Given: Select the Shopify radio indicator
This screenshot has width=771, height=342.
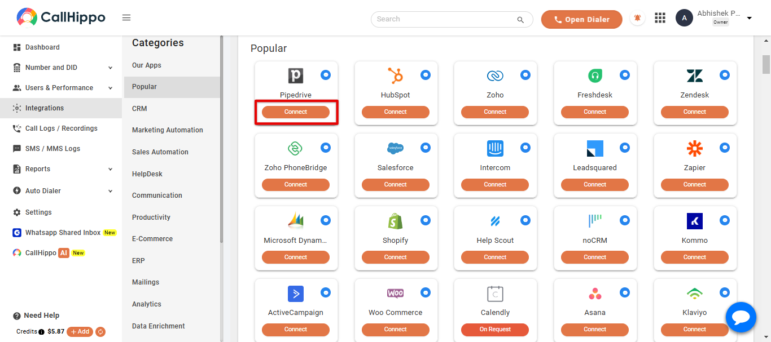Looking at the screenshot, I should click(426, 220).
